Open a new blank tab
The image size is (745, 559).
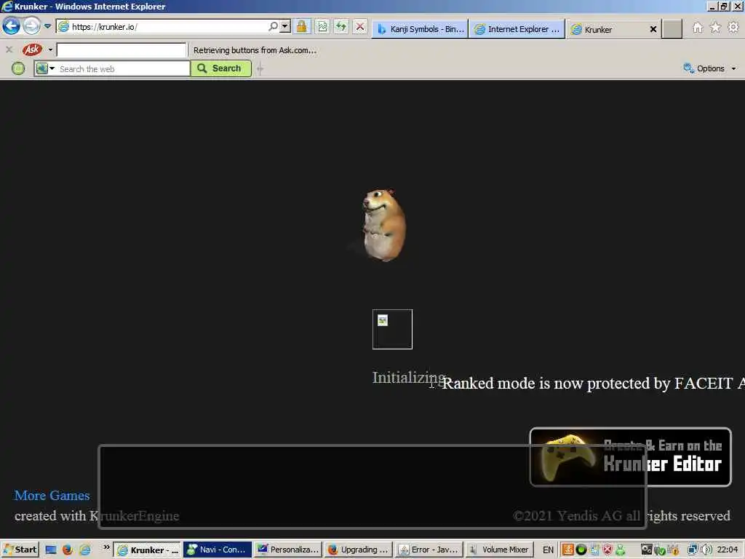coord(672,29)
